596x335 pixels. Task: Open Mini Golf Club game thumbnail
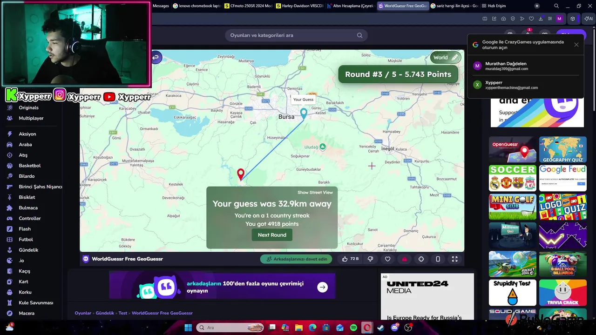pos(513,207)
